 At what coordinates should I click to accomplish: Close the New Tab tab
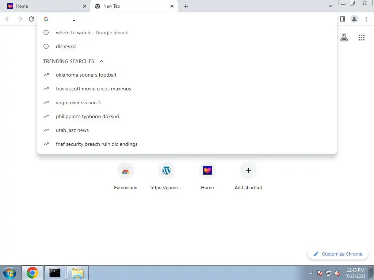[x=172, y=6]
